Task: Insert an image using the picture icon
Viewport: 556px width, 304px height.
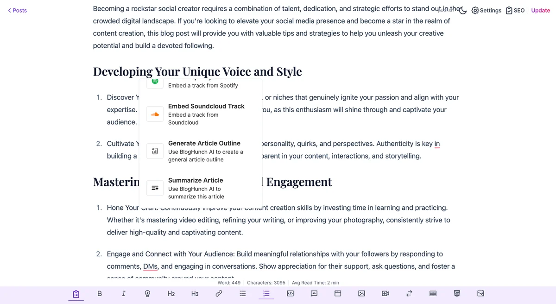Action: [361, 293]
